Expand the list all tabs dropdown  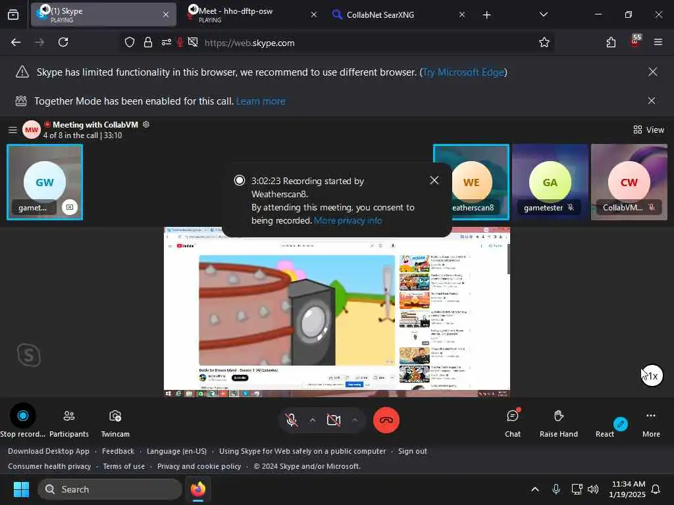click(543, 14)
